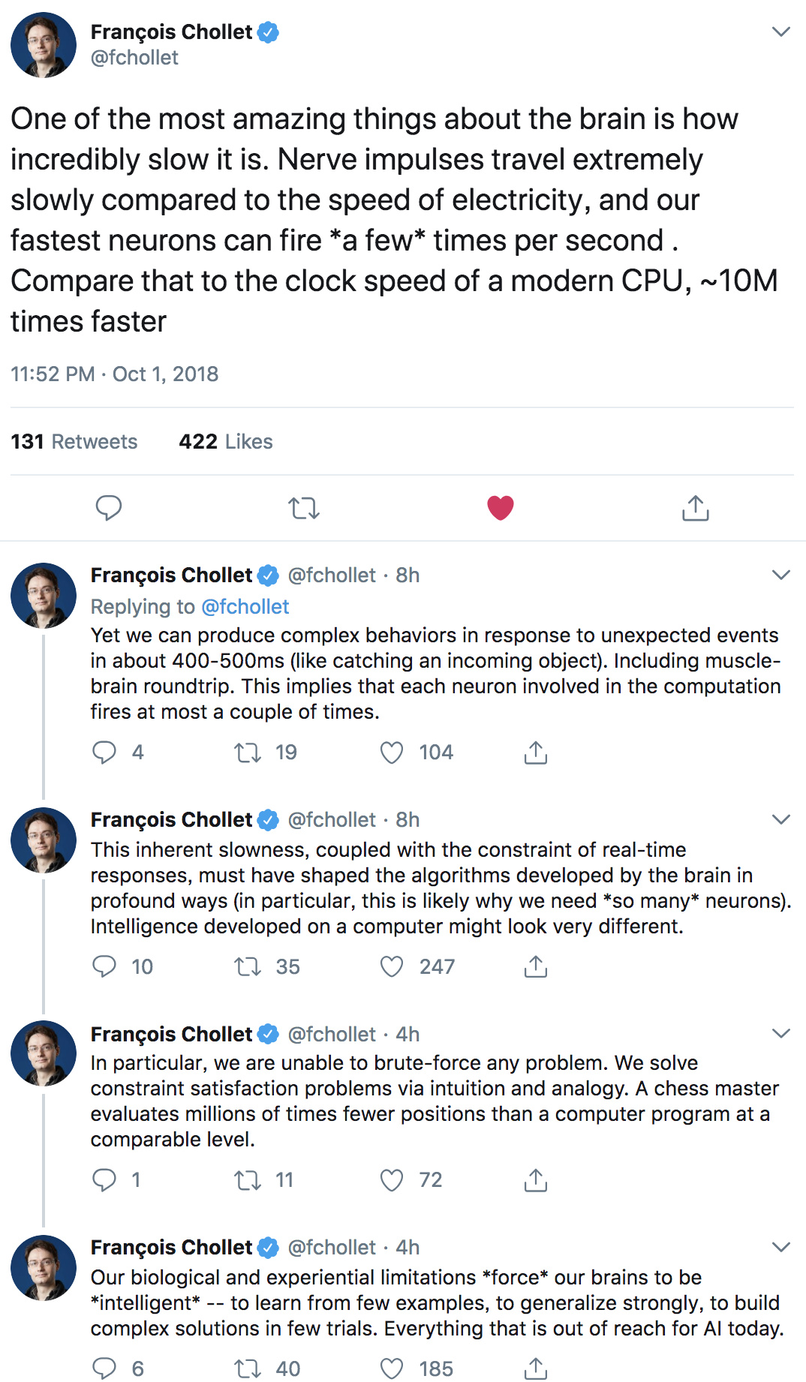Share the chess master tweet
806x1382 pixels.
coord(536,1180)
